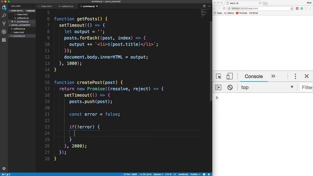Viewport: 313px width, 176px height.
Task: Toggle the console sidebar in DevTools
Action: [218, 88]
